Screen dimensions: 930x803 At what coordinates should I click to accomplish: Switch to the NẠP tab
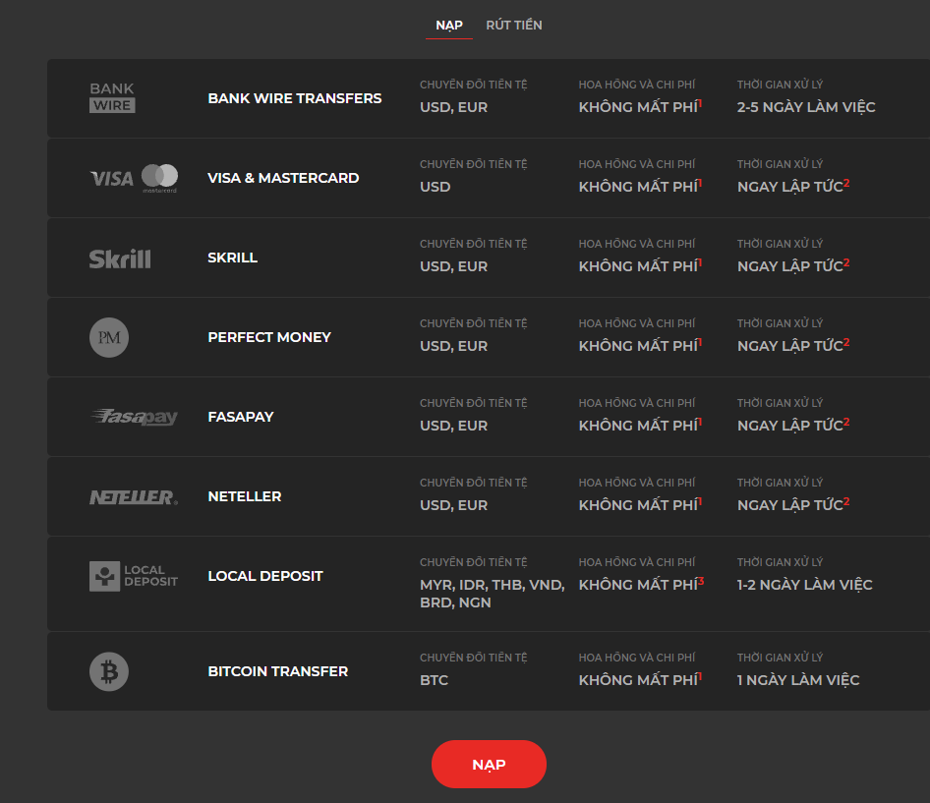[449, 26]
